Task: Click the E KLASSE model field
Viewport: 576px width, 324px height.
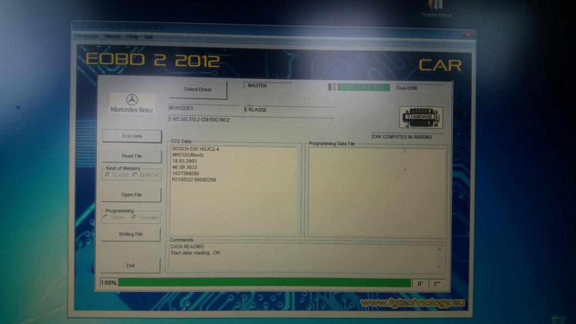Action: pos(289,110)
